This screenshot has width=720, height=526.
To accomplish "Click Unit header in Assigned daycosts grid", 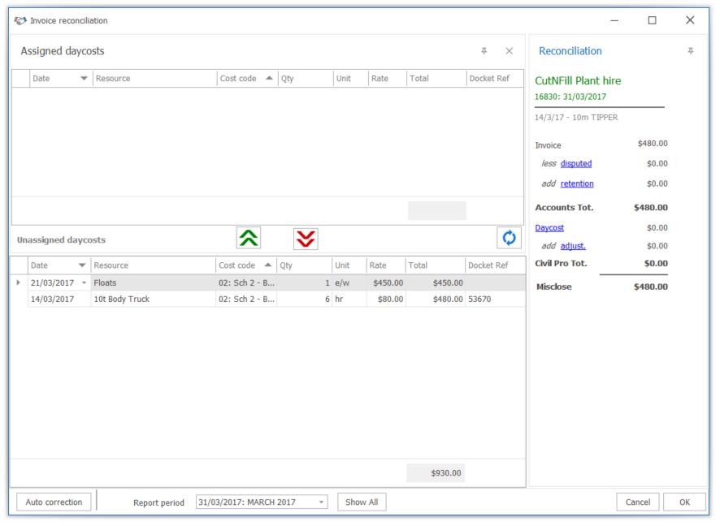I will click(x=351, y=79).
